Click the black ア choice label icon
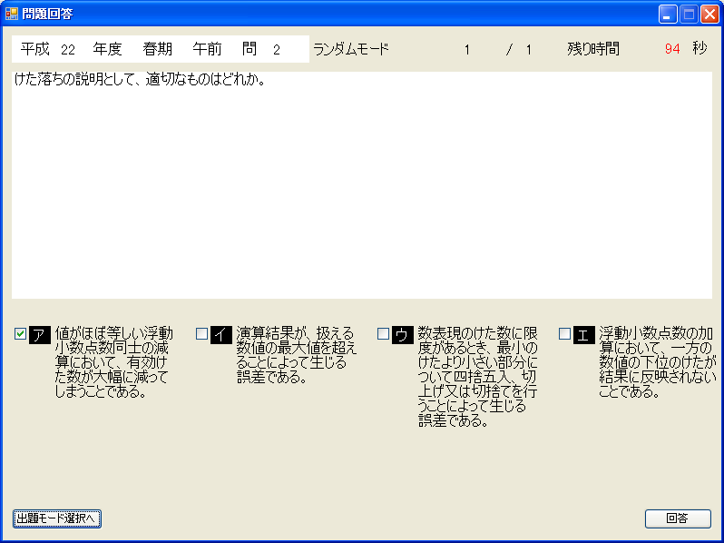724x543 pixels. point(40,335)
